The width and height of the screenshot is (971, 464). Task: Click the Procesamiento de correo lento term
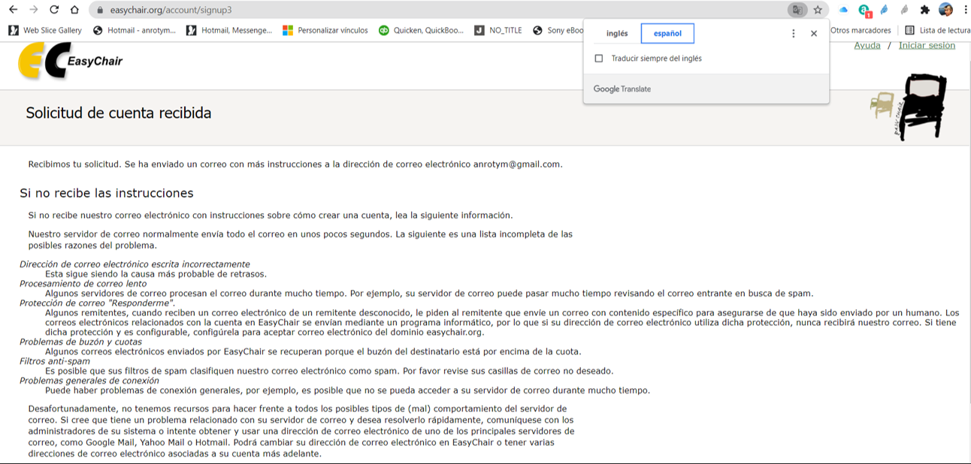pyautogui.click(x=83, y=284)
